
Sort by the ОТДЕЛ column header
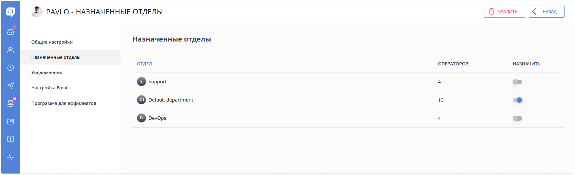(144, 64)
